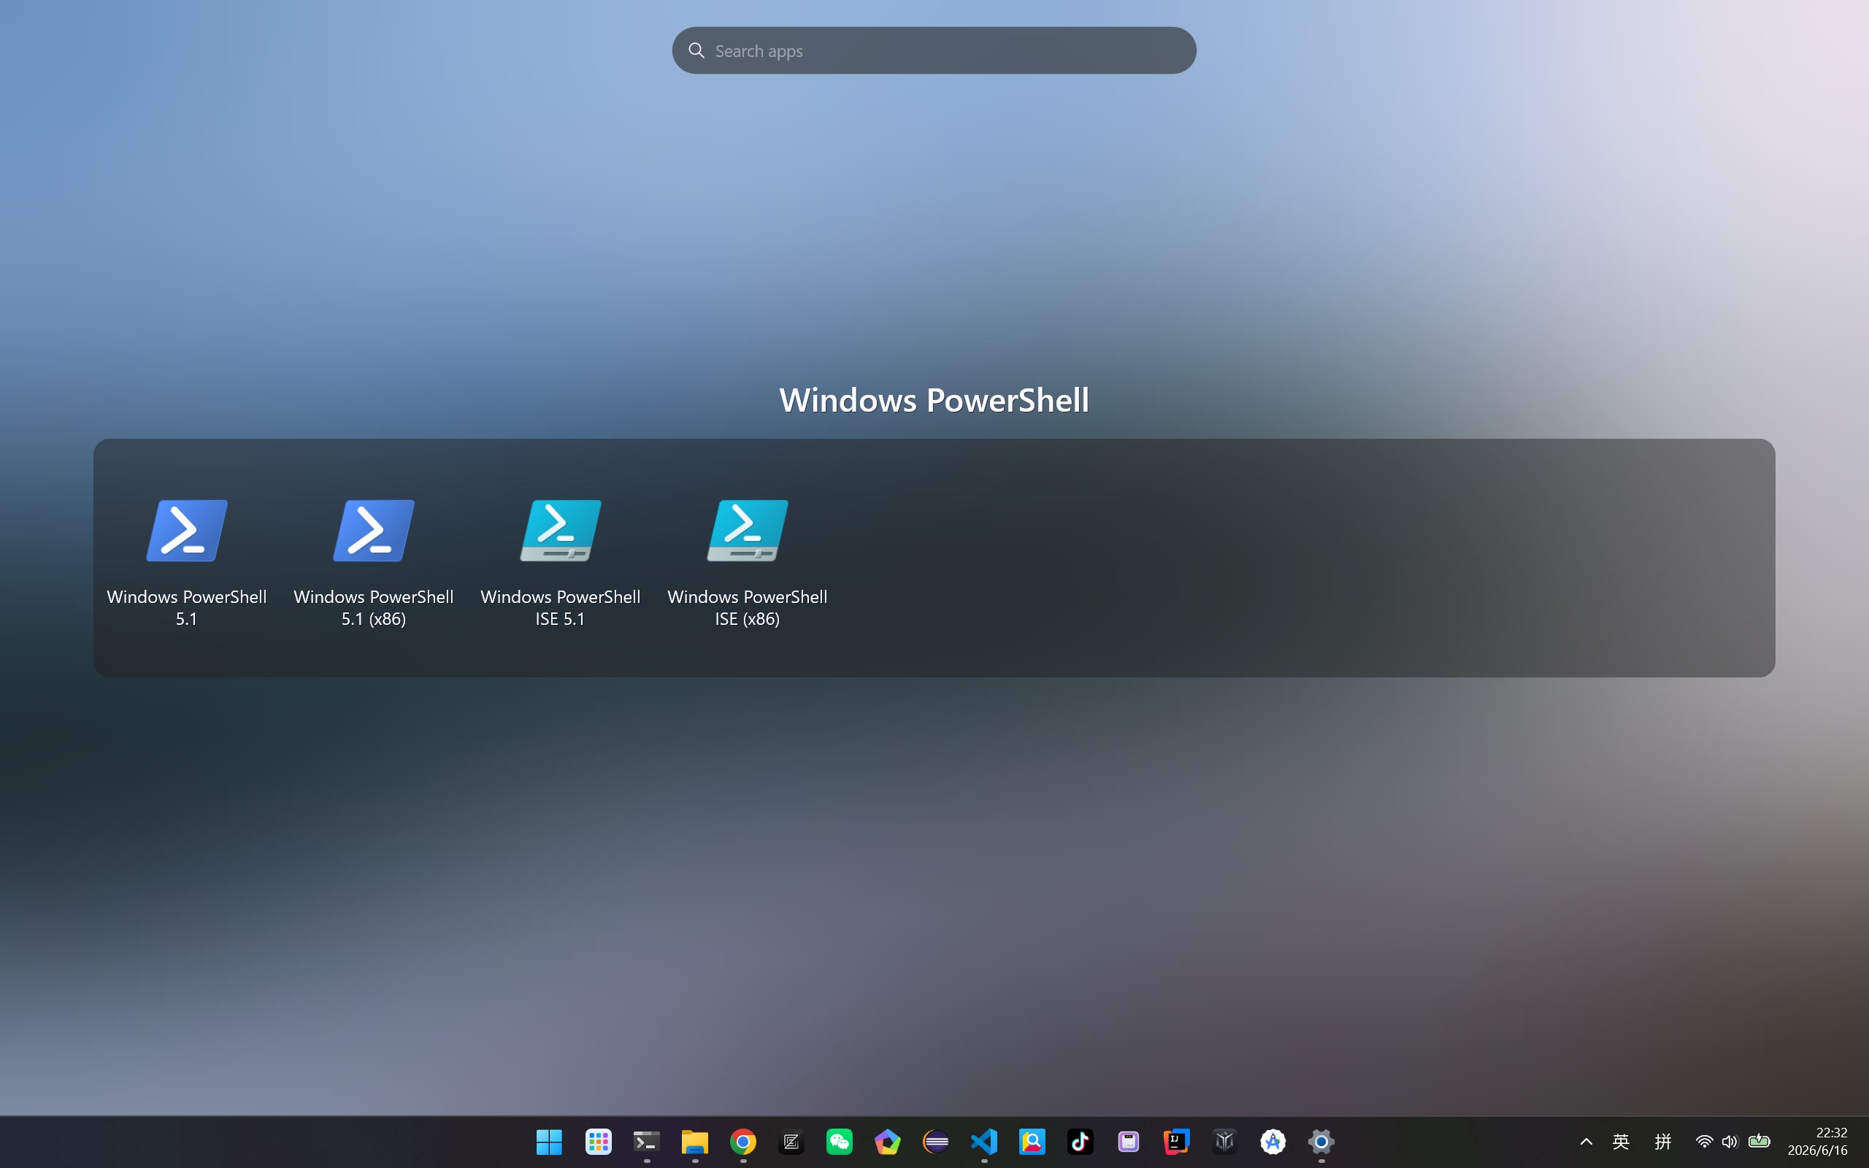Click the dark cube-logo taskbar icon
The width and height of the screenshot is (1869, 1168).
(1225, 1142)
